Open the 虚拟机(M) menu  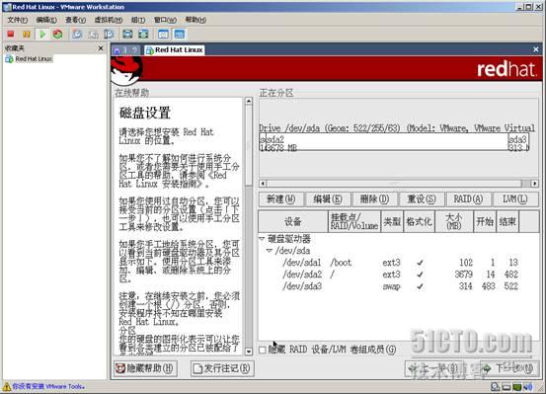click(109, 20)
